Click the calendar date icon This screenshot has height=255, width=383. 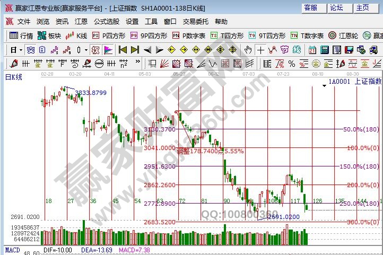pos(311,50)
